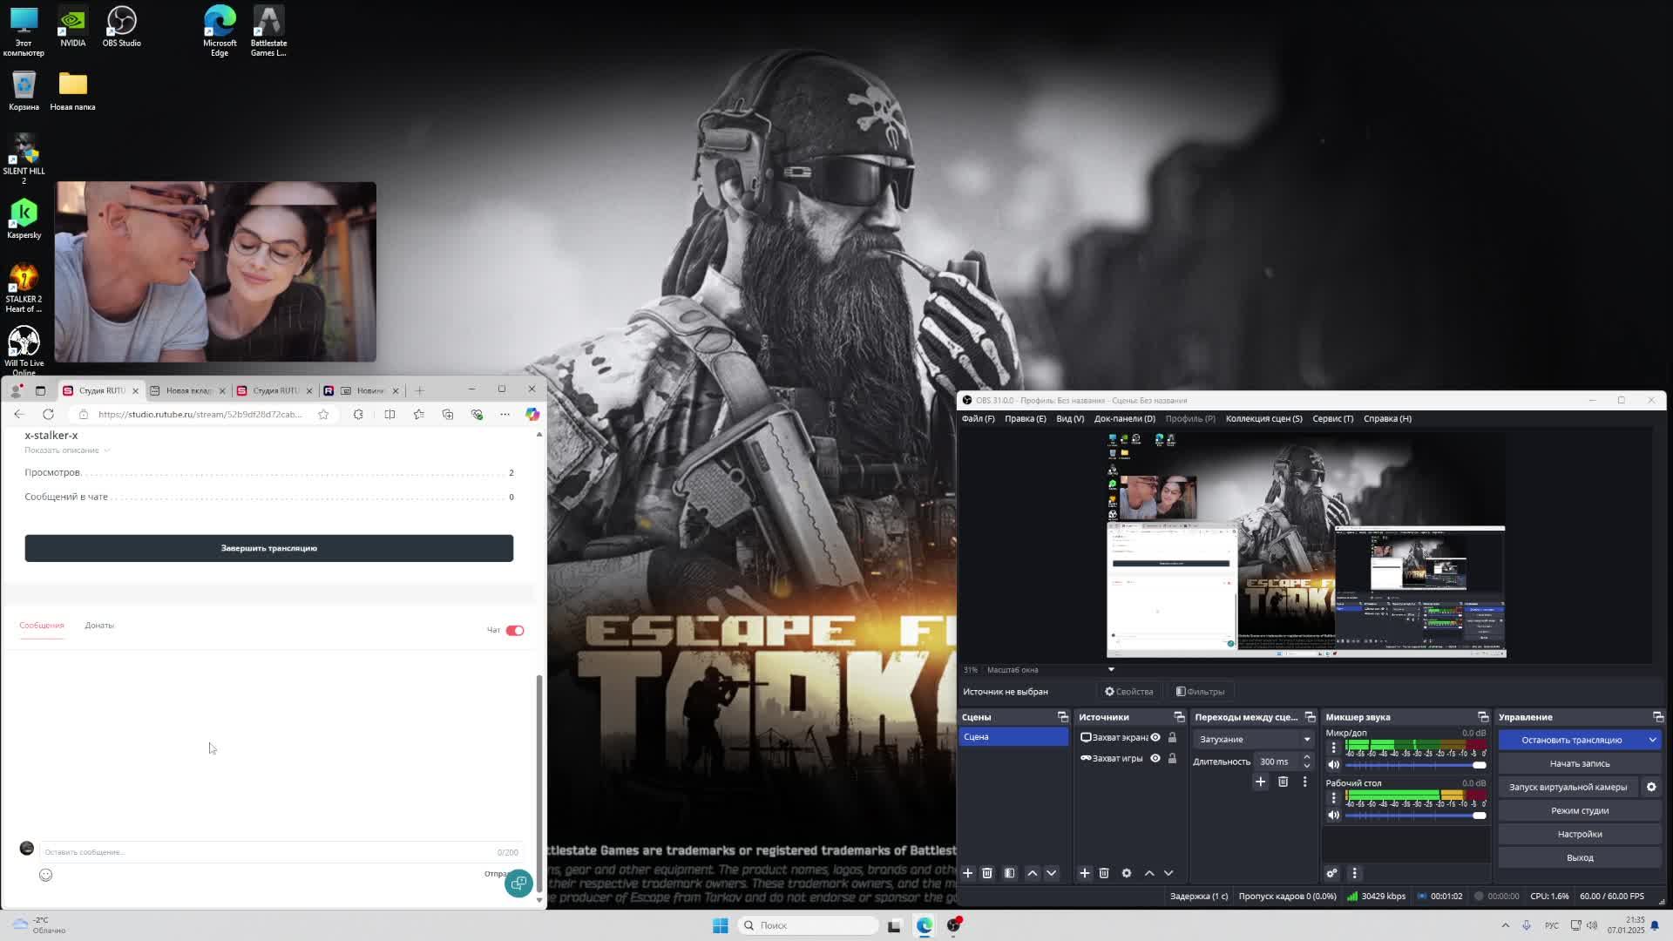Screen dimensions: 1673x941
Task: Switch to Новая вкладка browser tab
Action: tap(188, 390)
